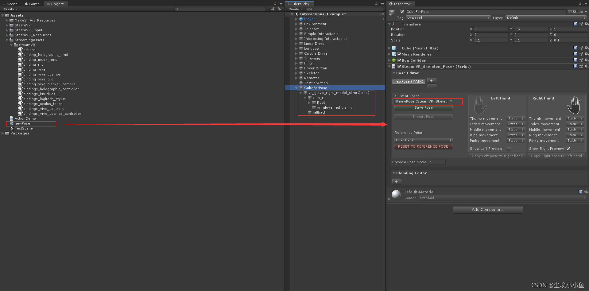Select the Project tab

pos(56,4)
